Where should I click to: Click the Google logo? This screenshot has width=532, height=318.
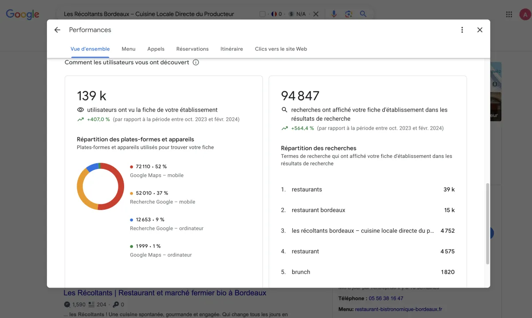point(23,15)
